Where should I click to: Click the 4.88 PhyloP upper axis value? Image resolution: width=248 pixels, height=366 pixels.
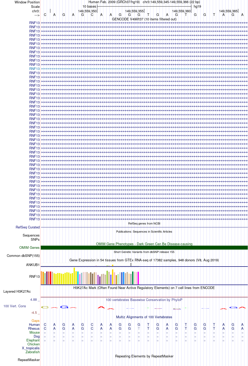33,299
